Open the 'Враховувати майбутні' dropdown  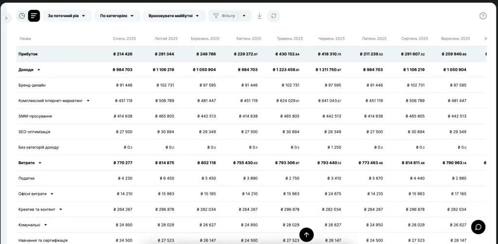pyautogui.click(x=174, y=16)
